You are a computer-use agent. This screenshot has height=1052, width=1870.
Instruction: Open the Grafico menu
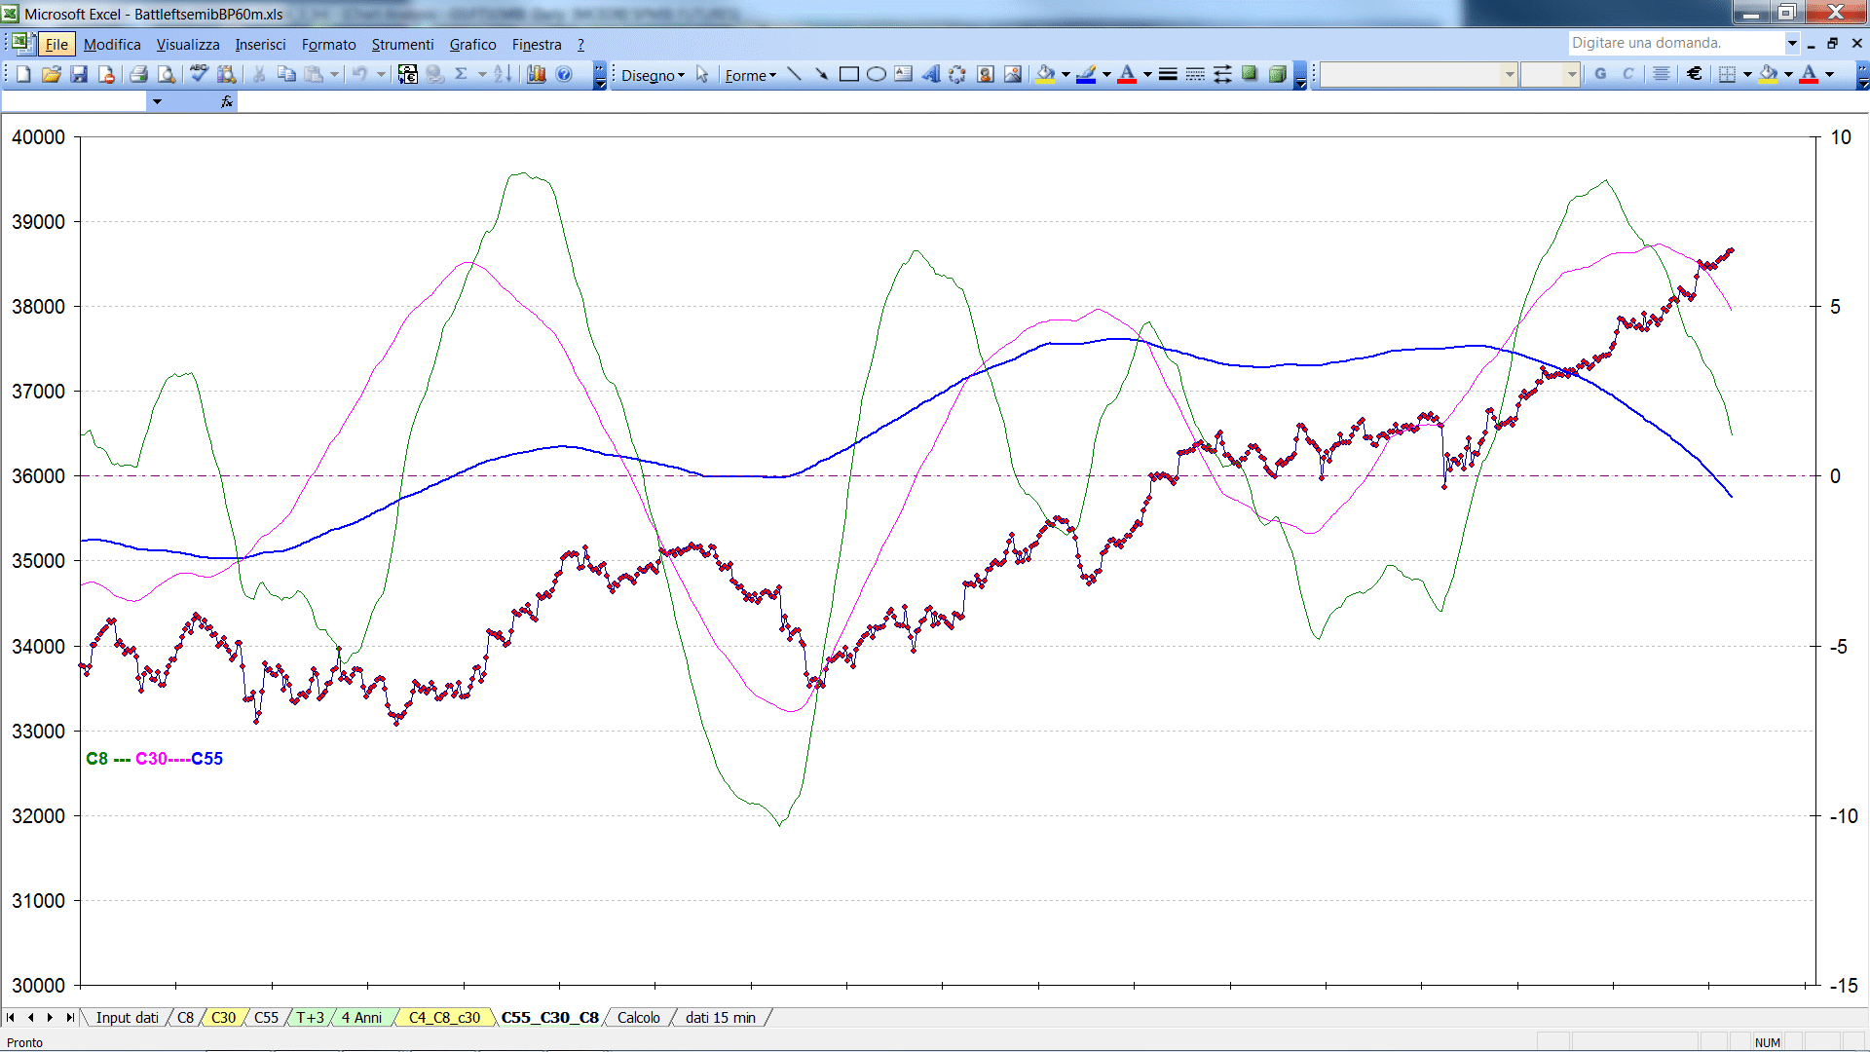coord(472,44)
